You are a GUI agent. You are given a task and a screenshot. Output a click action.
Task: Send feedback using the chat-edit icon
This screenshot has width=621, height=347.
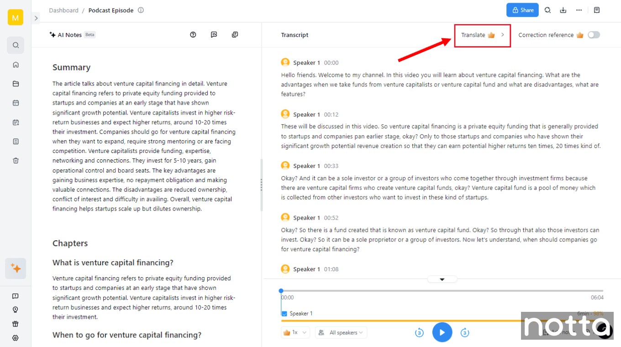[x=214, y=34]
